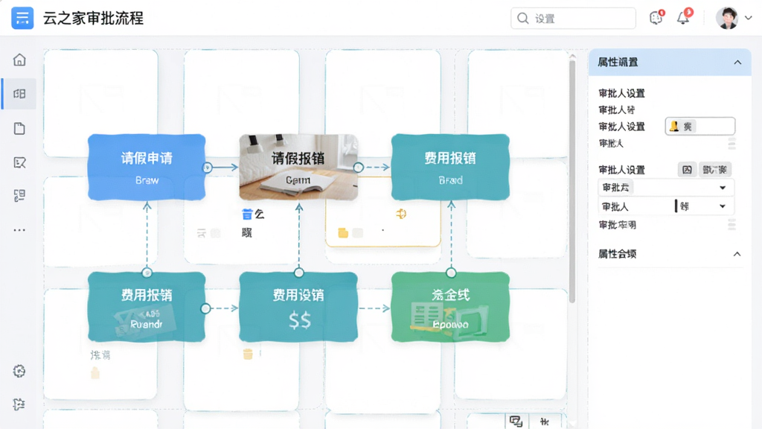Collapse the 属性合顷 section
Viewport: 762px width, 429px height.
pyautogui.click(x=737, y=254)
